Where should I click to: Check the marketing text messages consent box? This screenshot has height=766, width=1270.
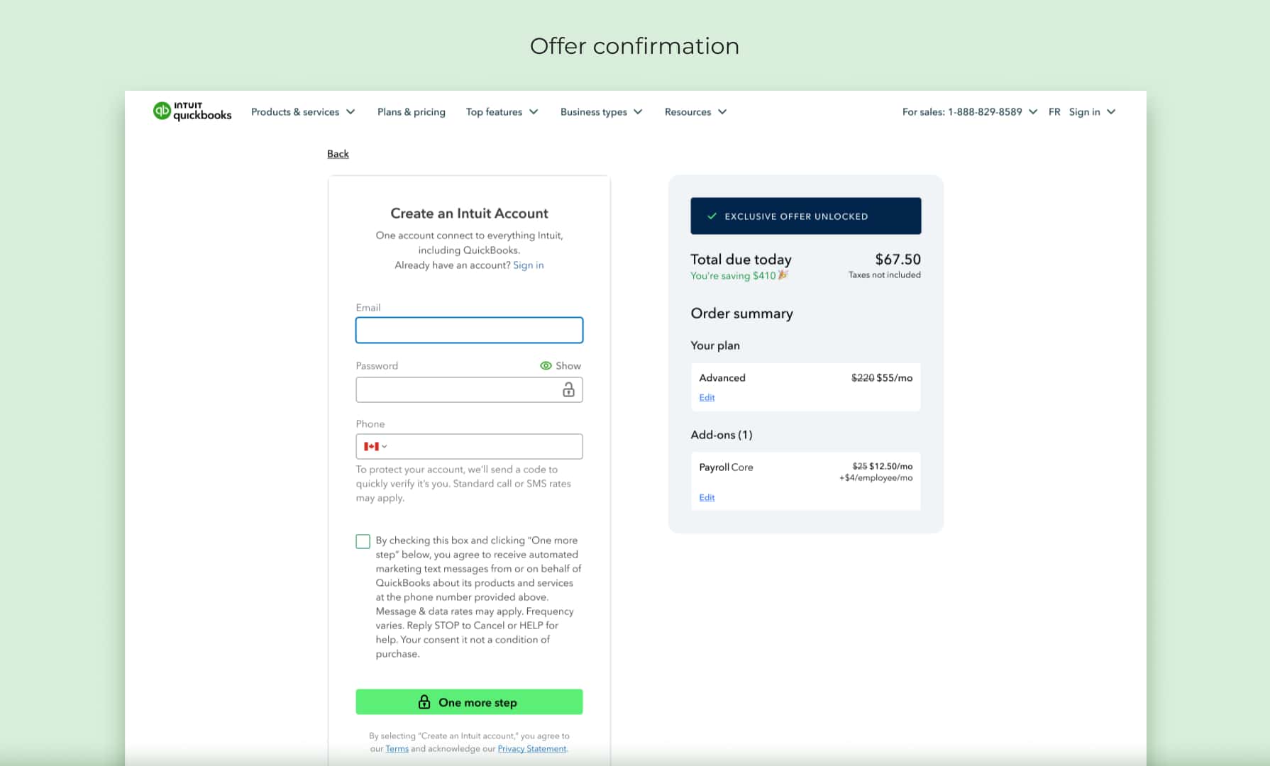[363, 541]
